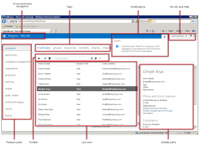Viewport: 199px width, 149px height.
Task: Click the details pane scroll down arrow
Action: tap(195, 127)
